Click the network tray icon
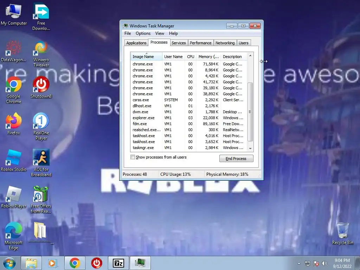 click(307, 263)
